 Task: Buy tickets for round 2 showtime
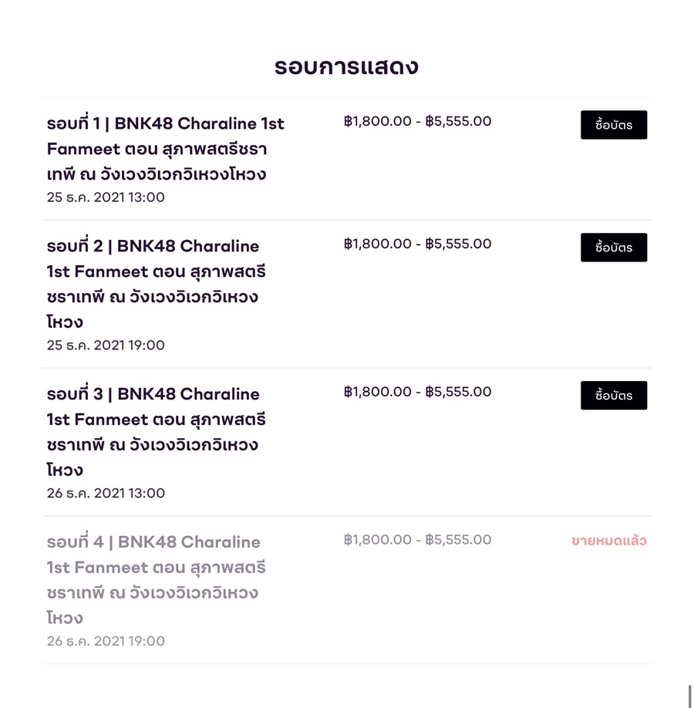click(614, 248)
